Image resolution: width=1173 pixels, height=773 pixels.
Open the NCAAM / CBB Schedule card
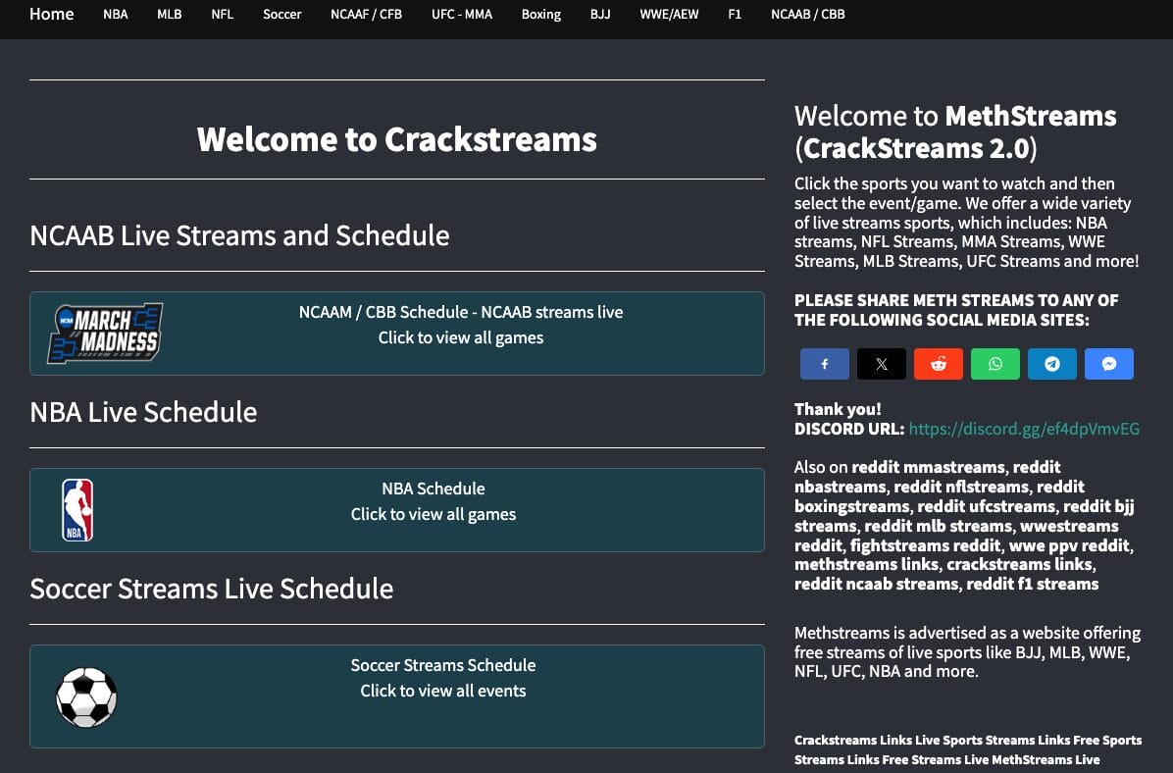[461, 324]
